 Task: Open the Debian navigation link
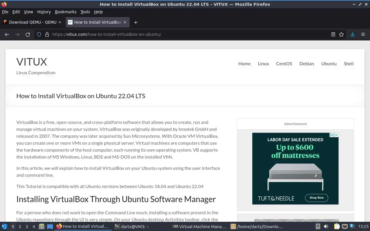(x=306, y=64)
